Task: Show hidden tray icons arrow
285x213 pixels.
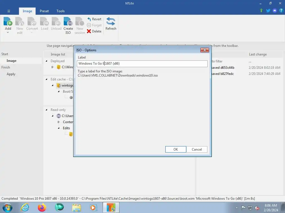Action: (237, 208)
